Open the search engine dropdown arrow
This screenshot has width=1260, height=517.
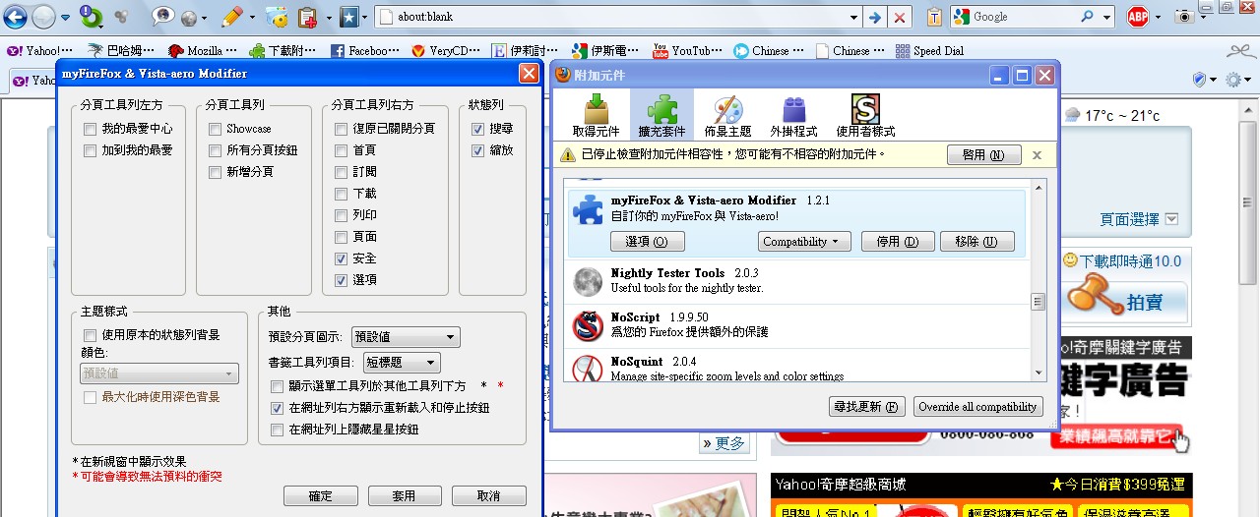point(1107,17)
